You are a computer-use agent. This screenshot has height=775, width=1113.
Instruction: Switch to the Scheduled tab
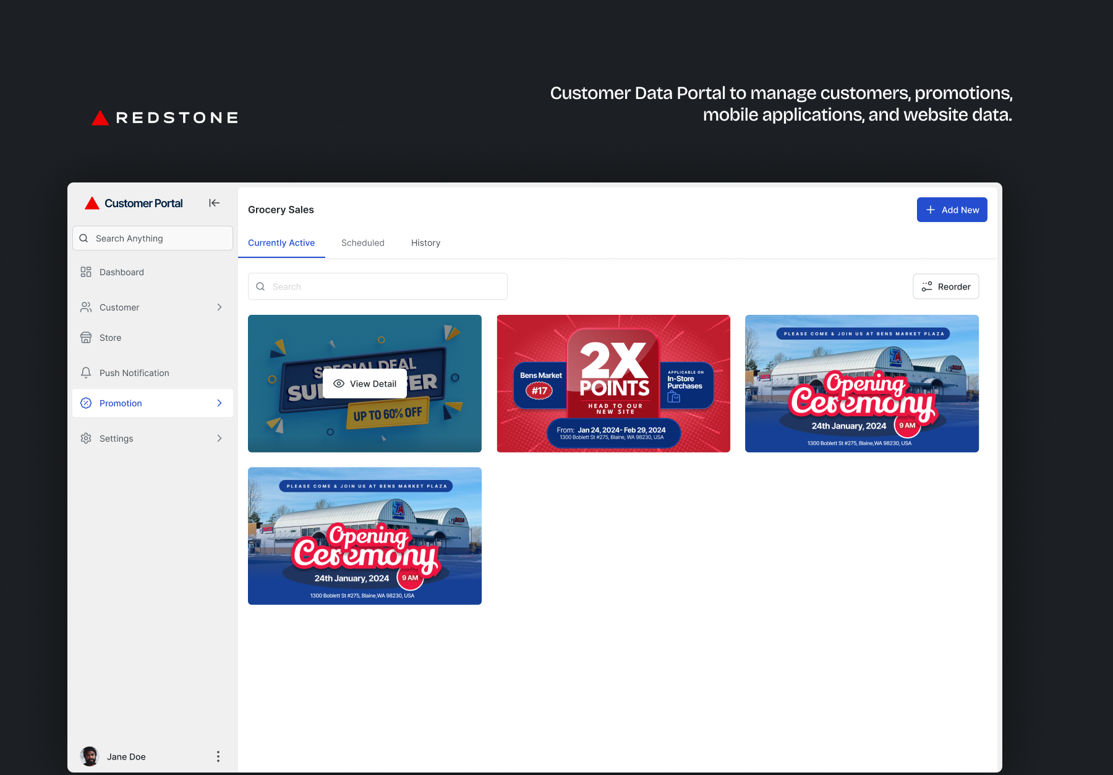click(x=363, y=243)
